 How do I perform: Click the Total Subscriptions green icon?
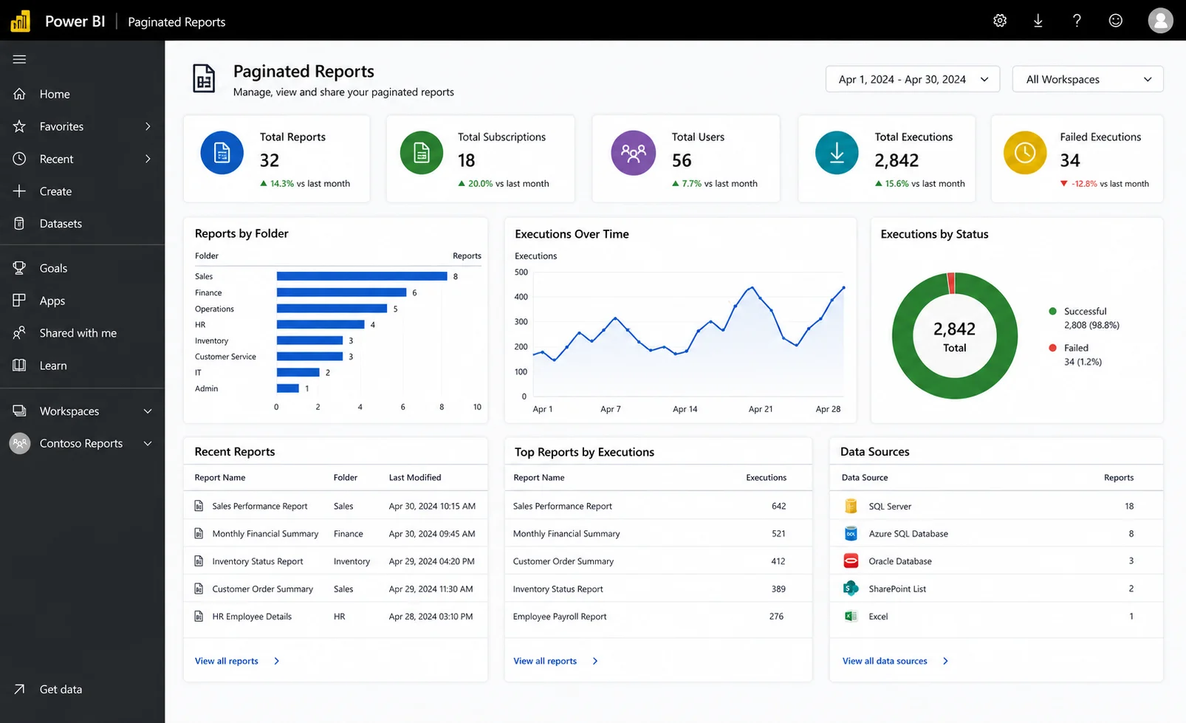pos(422,153)
